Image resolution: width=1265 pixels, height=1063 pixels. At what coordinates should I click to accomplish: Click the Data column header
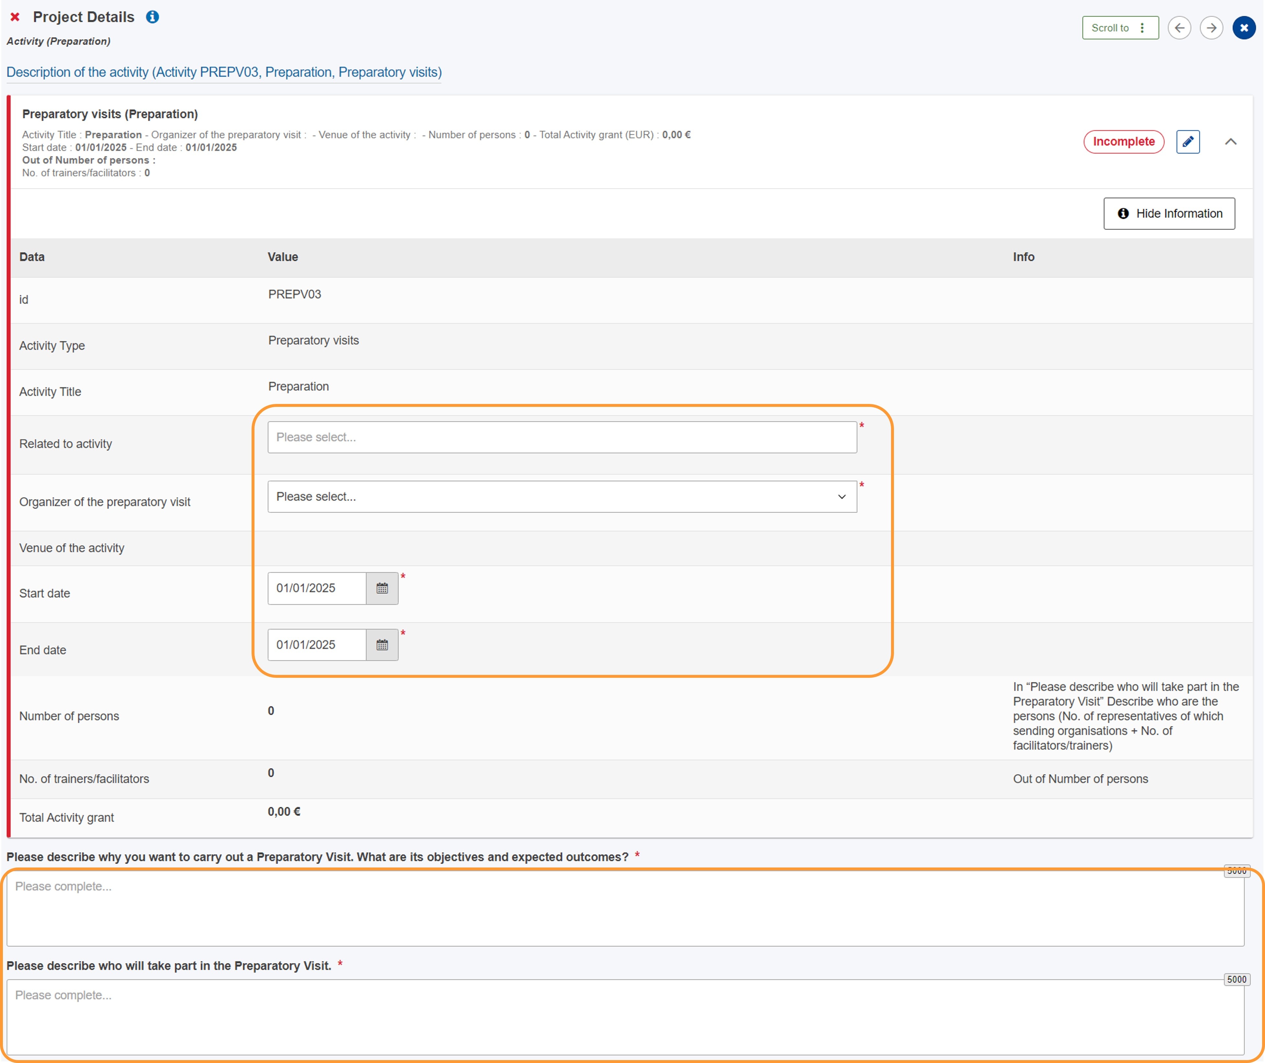pos(32,257)
